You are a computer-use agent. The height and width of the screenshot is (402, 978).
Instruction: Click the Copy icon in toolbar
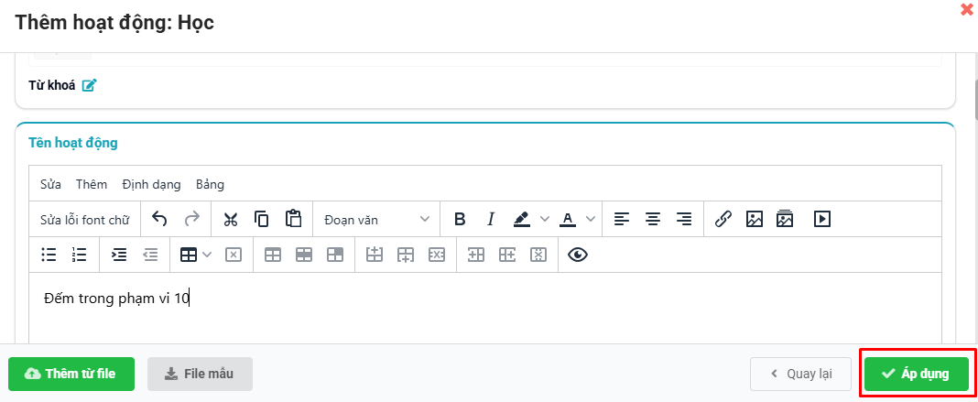(x=261, y=219)
